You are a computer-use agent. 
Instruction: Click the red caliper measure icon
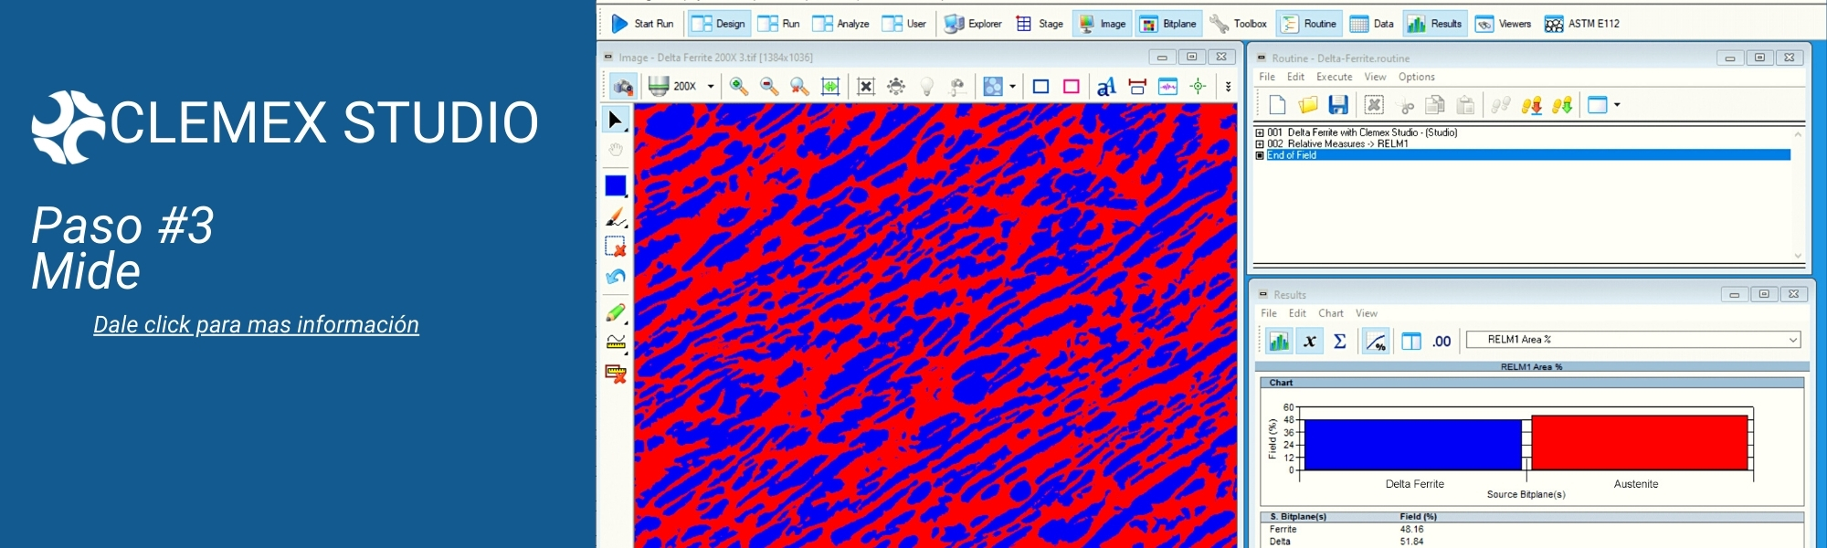[x=1137, y=87]
